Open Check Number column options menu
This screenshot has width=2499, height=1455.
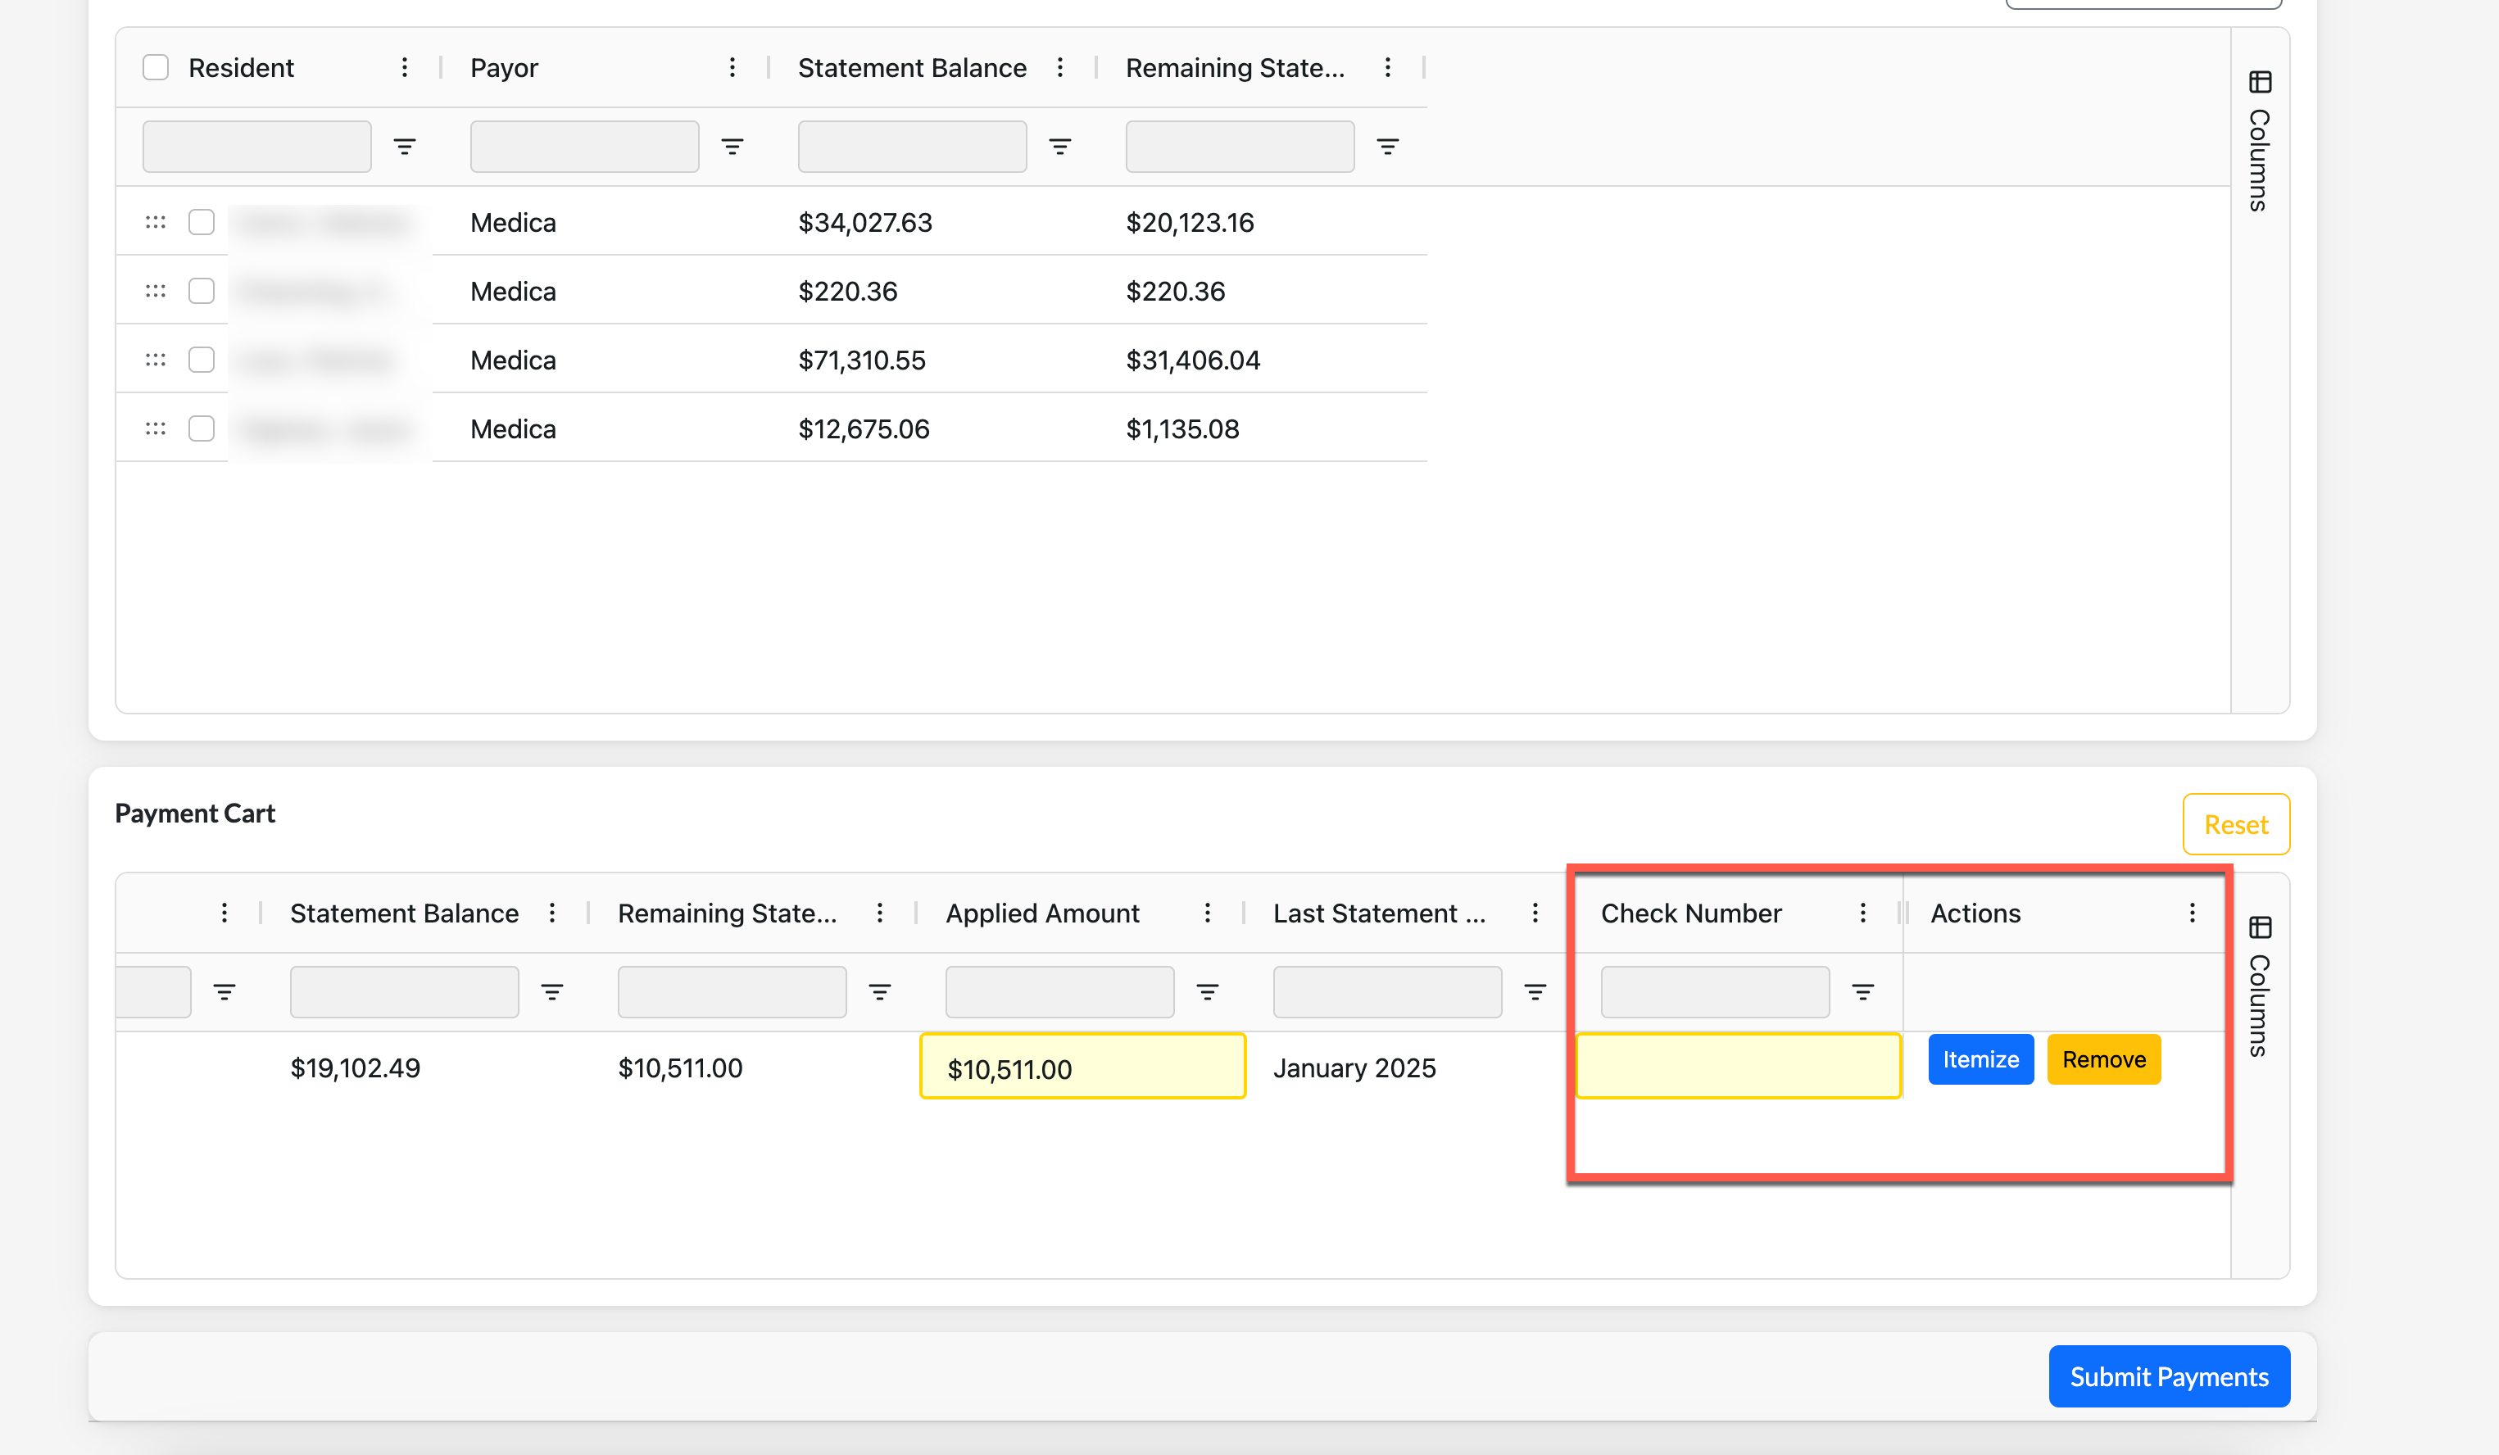tap(1862, 913)
